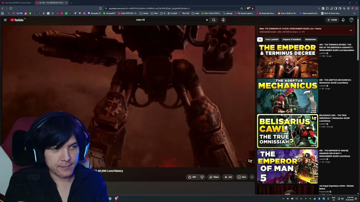Dislike the current video

click(x=202, y=177)
